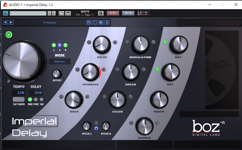
Task: Open the Presets dropdown list
Action: pos(50,23)
